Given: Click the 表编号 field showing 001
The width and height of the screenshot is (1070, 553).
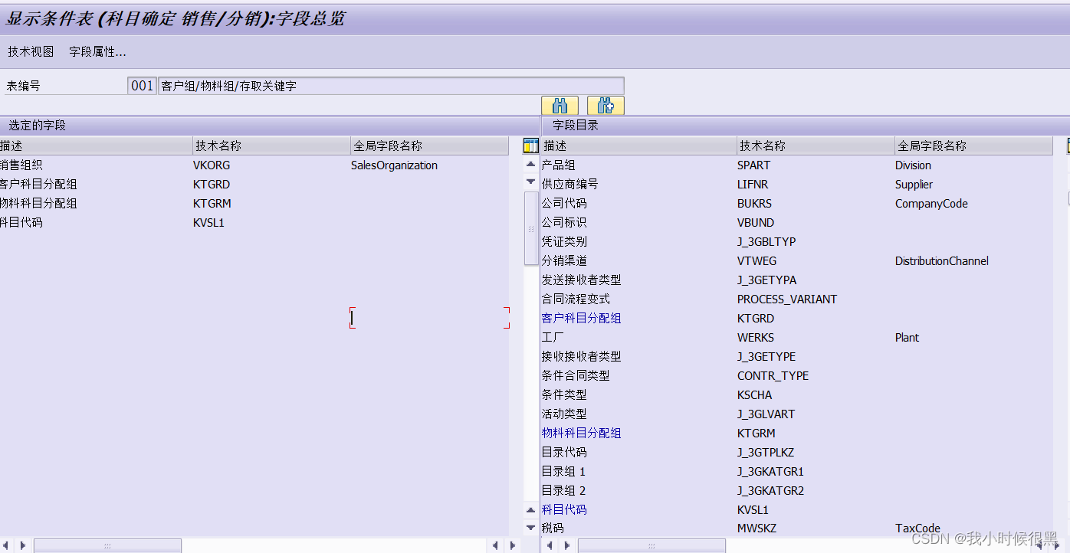Looking at the screenshot, I should 143,86.
